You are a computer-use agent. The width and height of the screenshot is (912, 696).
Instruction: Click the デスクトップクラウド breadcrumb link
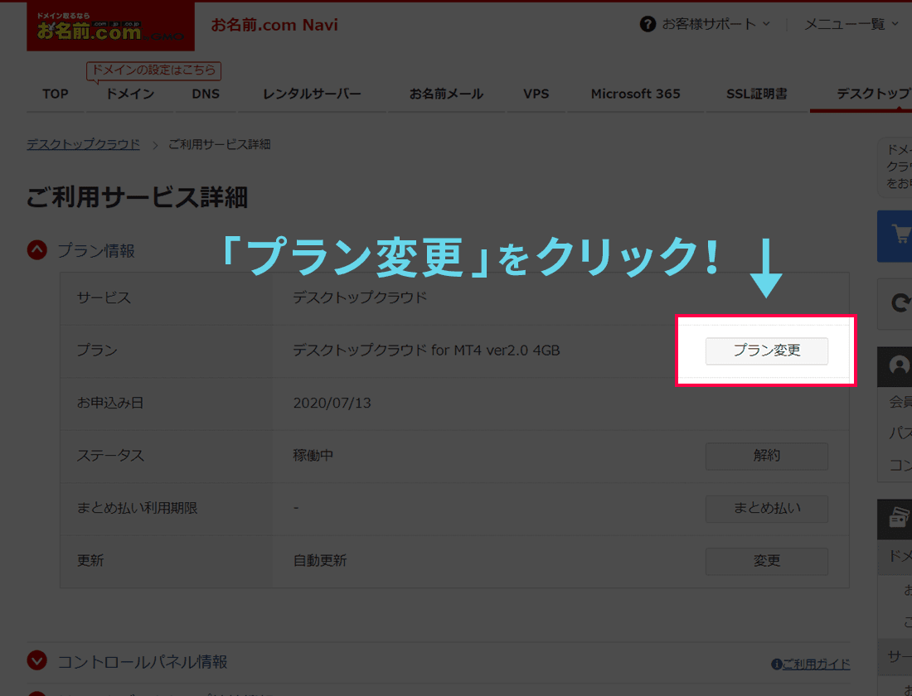pos(83,144)
